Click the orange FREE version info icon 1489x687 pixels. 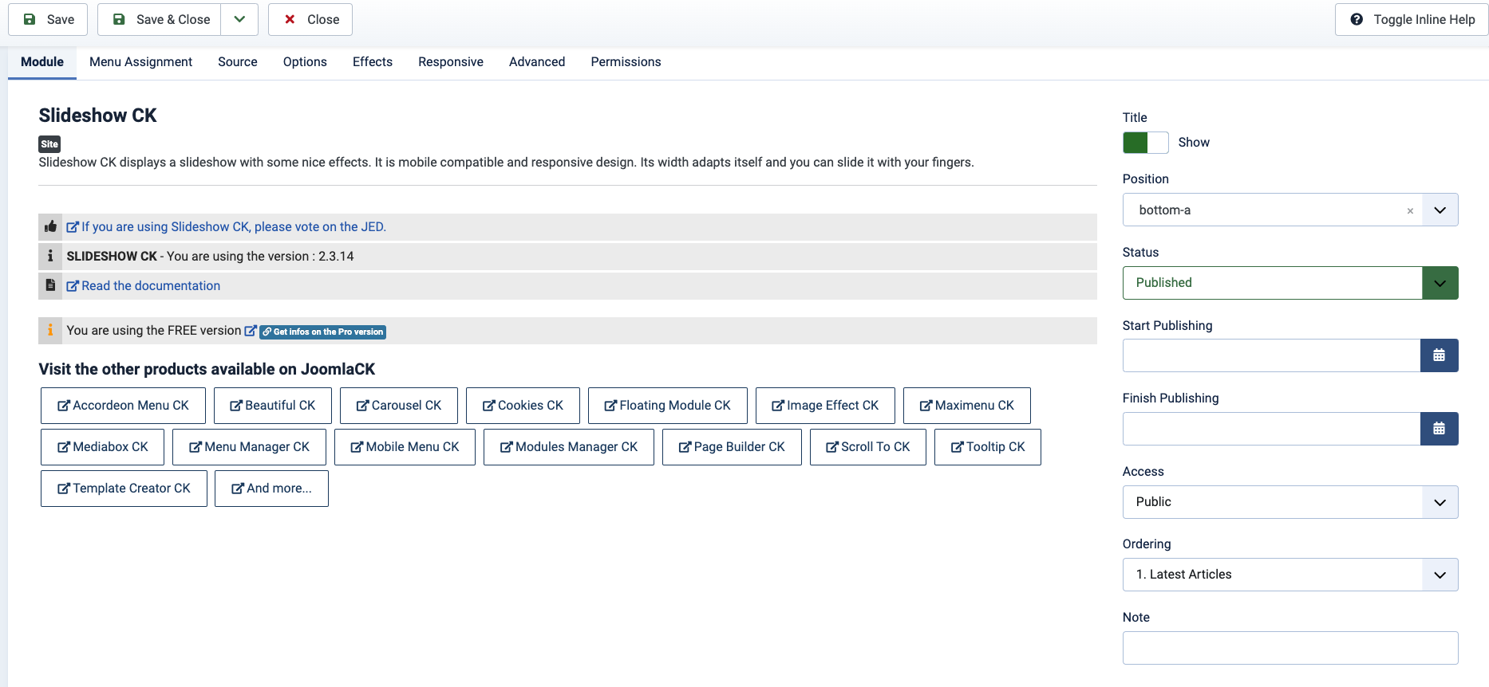(x=50, y=330)
